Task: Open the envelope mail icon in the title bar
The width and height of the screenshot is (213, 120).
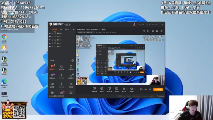Action: tap(140, 25)
